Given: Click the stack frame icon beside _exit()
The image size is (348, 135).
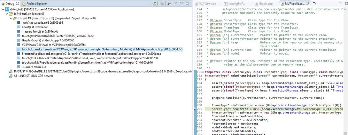Looking at the screenshot, I should [x=19, y=23].
